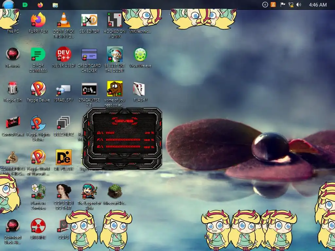Screen dimensions: 335x251
Task: Click the 4:46 AM clock
Action: (x=318, y=5)
